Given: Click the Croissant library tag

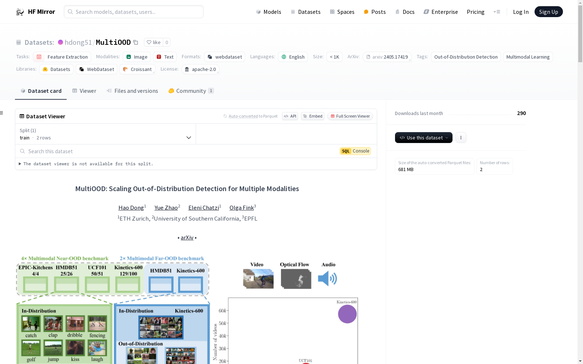Looking at the screenshot, I should [137, 69].
